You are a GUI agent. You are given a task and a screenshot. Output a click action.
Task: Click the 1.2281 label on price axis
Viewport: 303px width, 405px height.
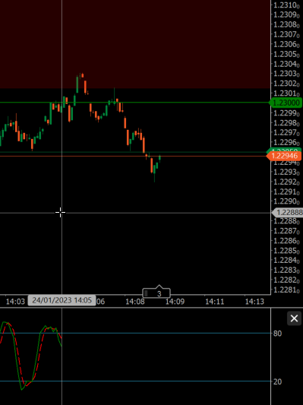(x=286, y=290)
